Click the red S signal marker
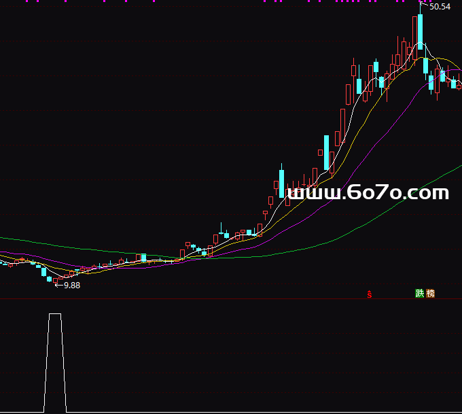This screenshot has width=462, height=414. 369,294
